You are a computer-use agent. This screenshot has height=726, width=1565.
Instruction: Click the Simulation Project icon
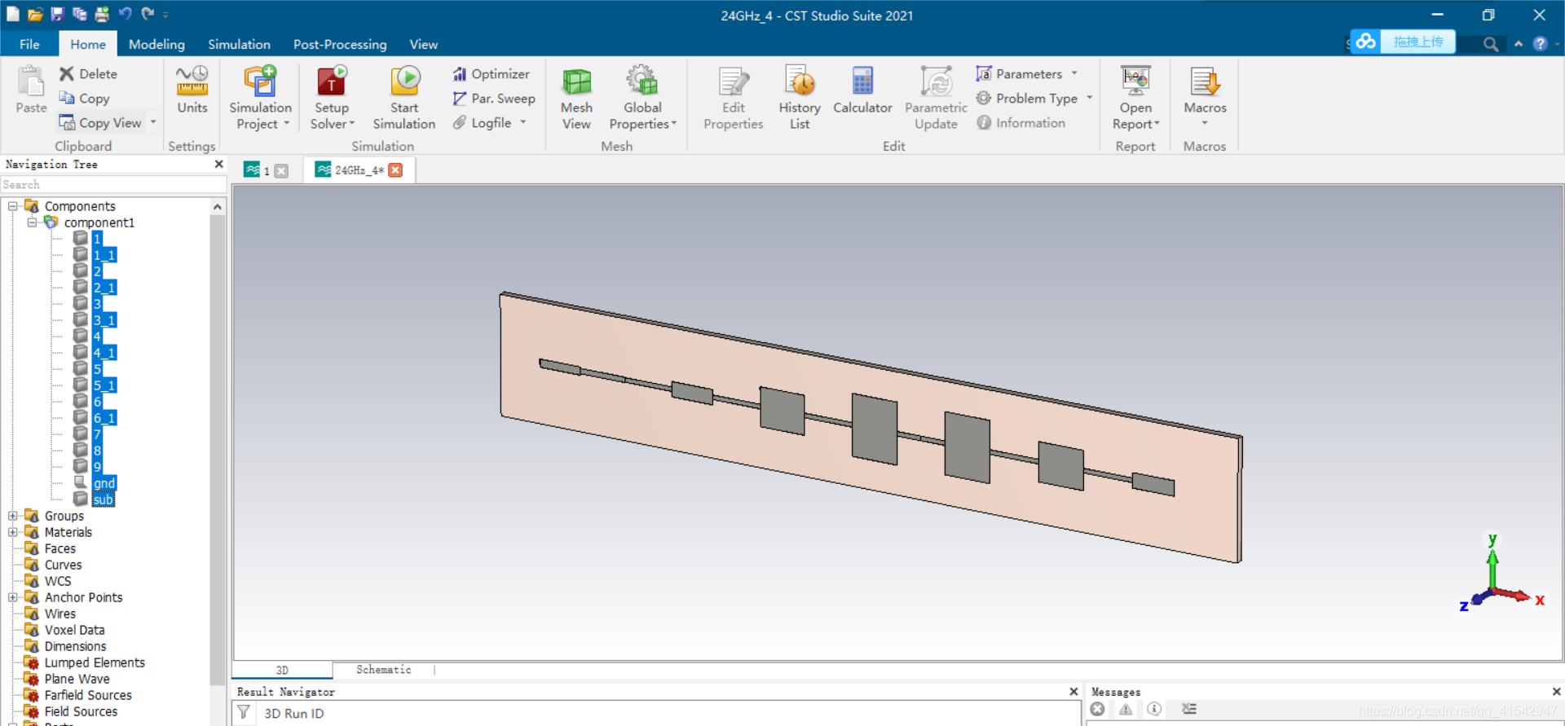[x=260, y=81]
